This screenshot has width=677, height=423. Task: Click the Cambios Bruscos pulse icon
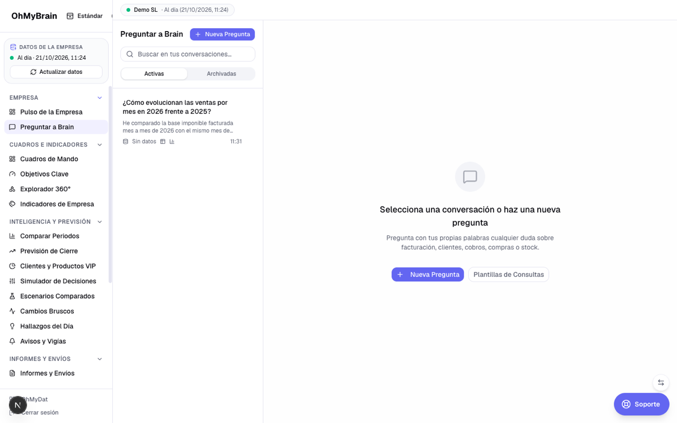12,311
